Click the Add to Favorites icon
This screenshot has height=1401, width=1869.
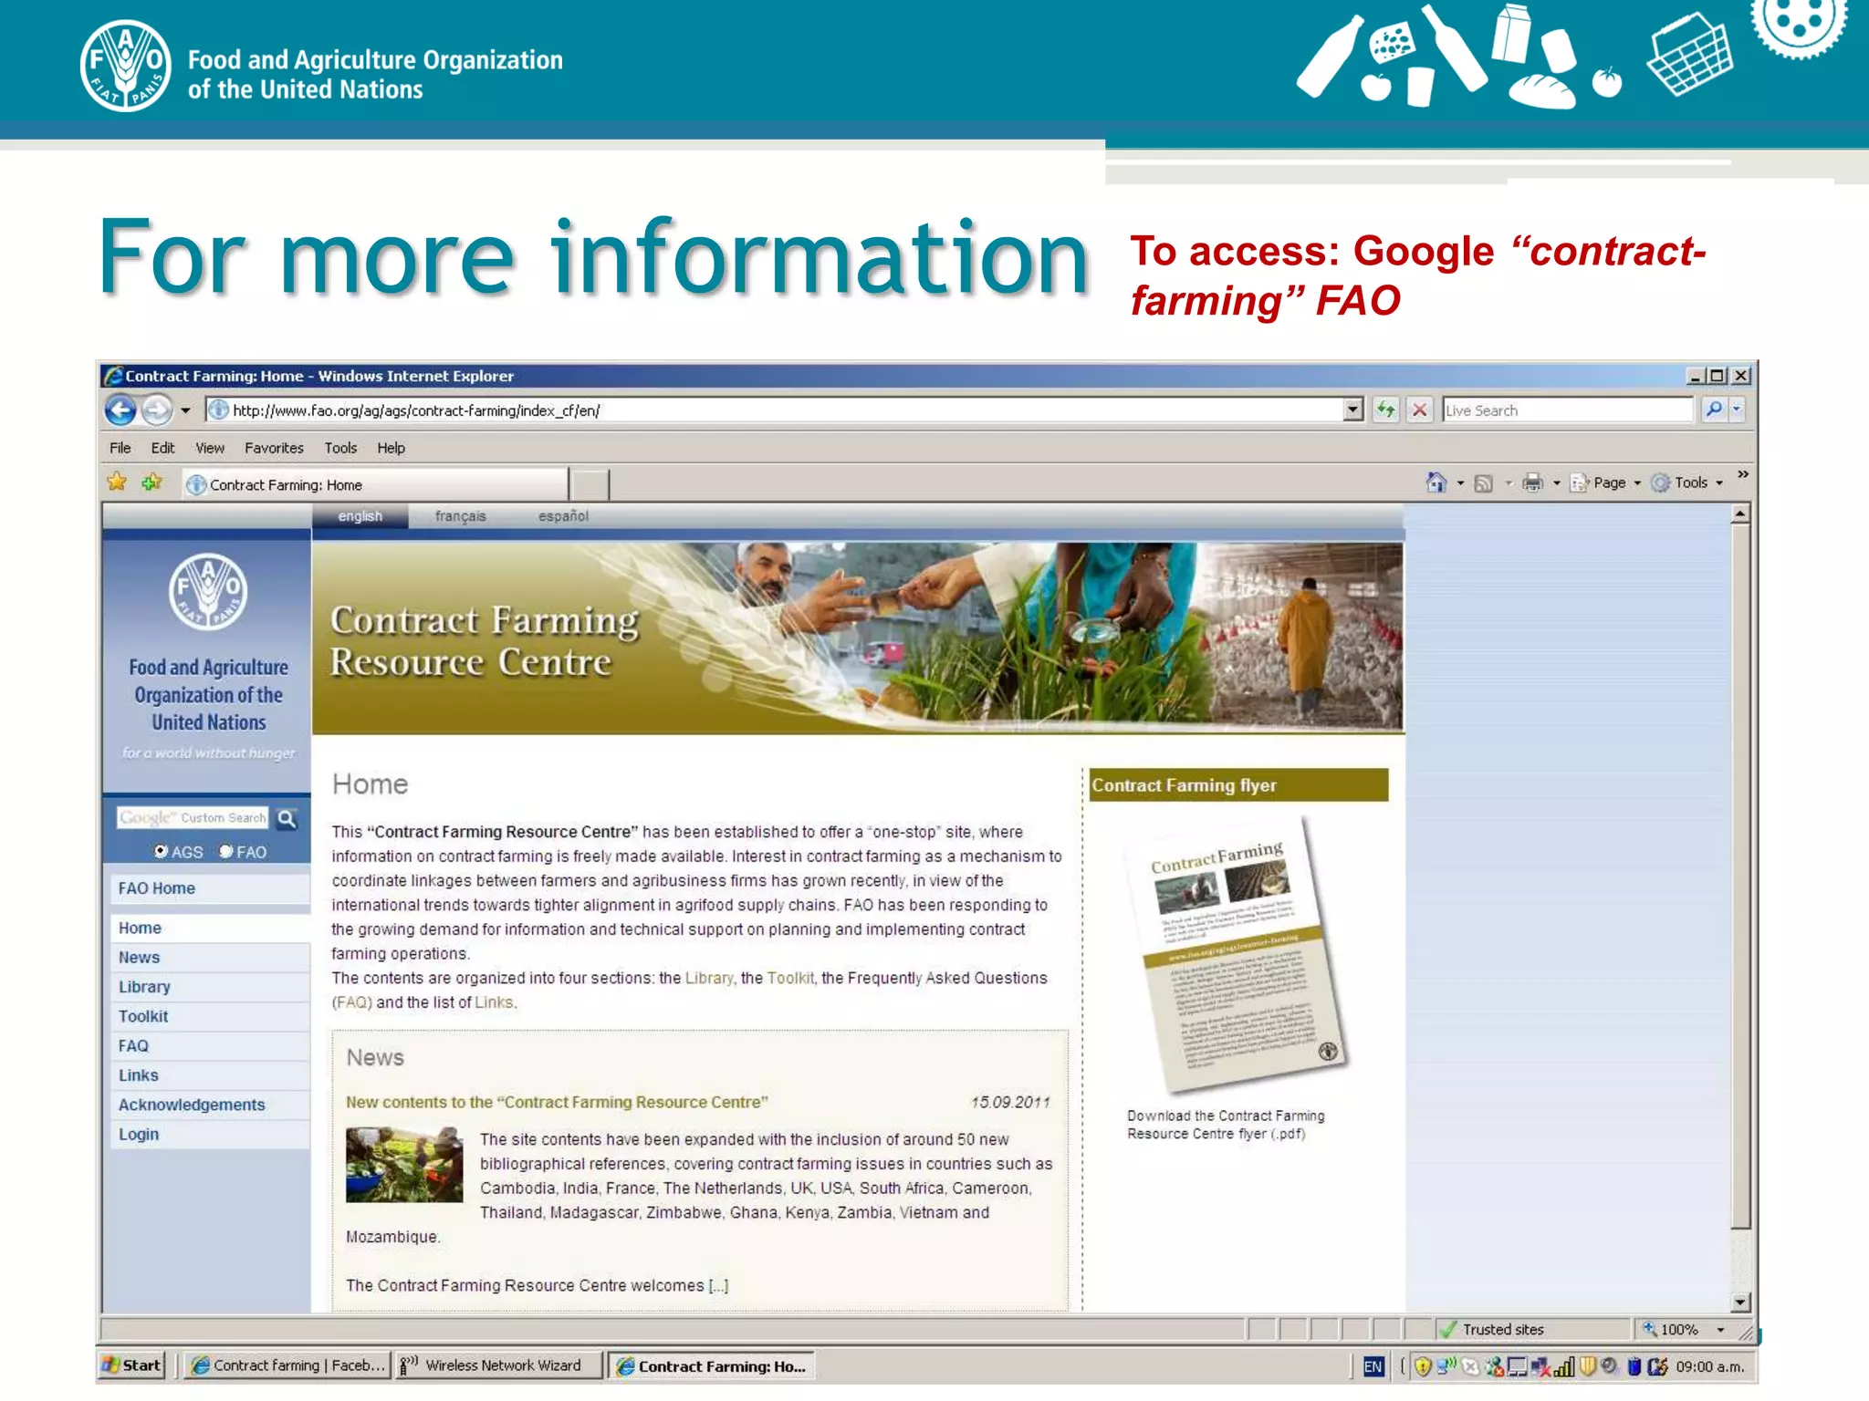coord(151,483)
